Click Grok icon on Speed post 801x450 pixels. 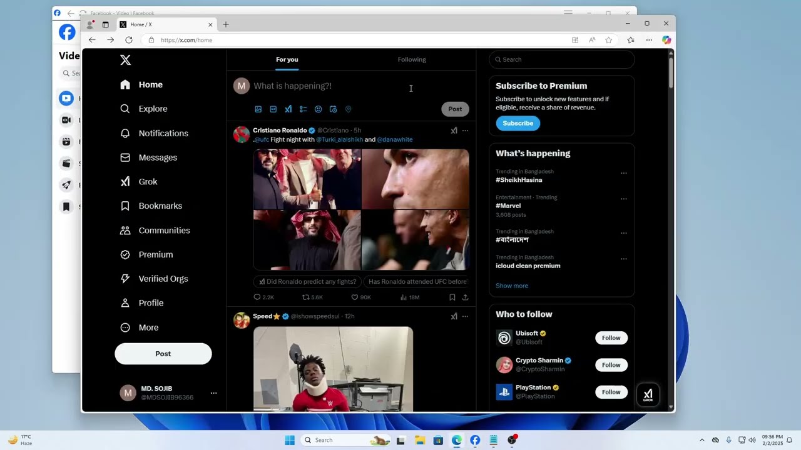pos(454,316)
